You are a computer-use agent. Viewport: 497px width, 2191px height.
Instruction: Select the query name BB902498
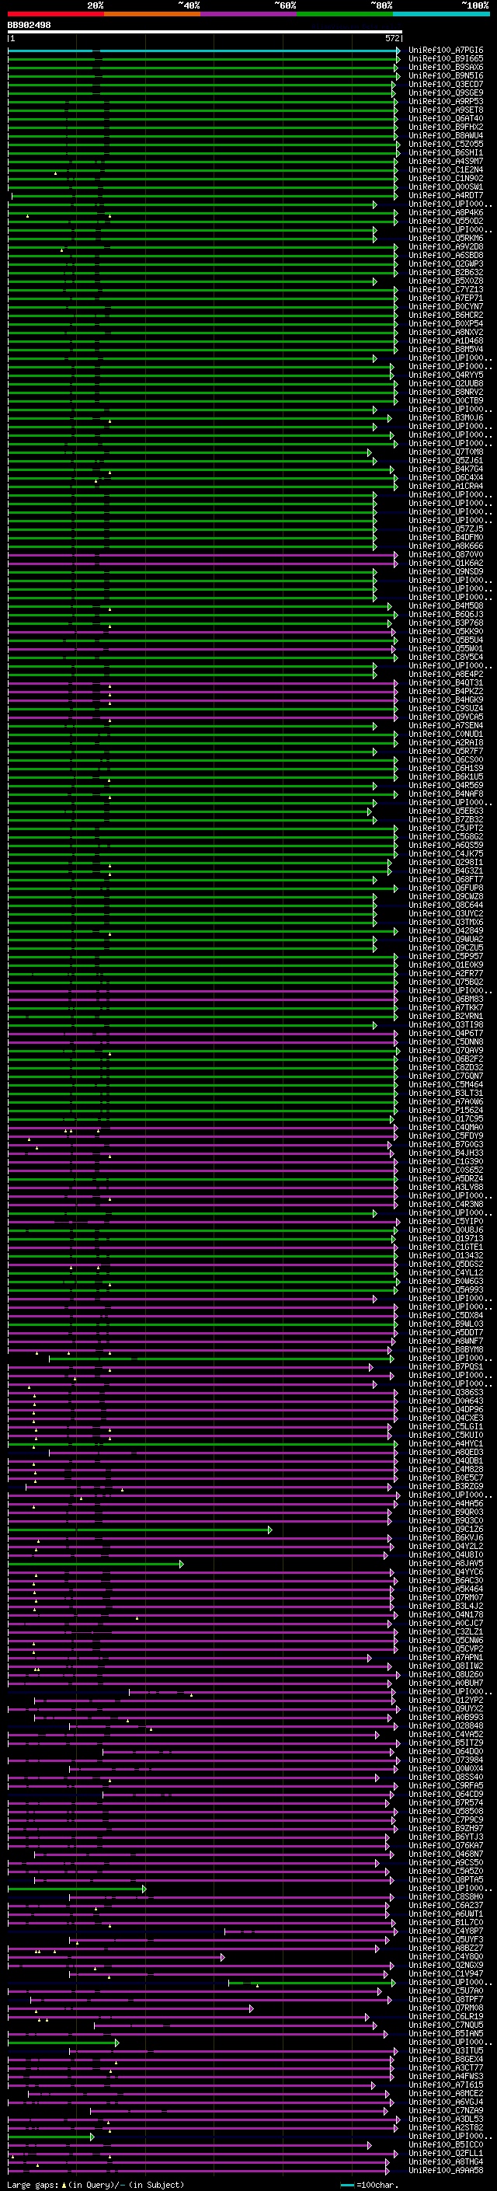tap(29, 26)
